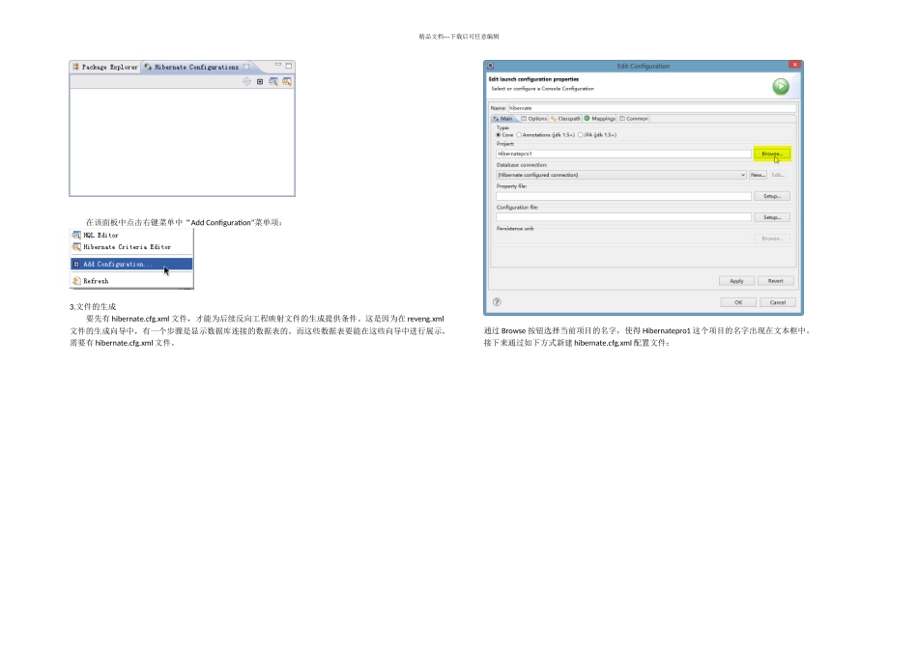918x649 pixels.
Task: Switch to the Classpath tab
Action: (565, 118)
